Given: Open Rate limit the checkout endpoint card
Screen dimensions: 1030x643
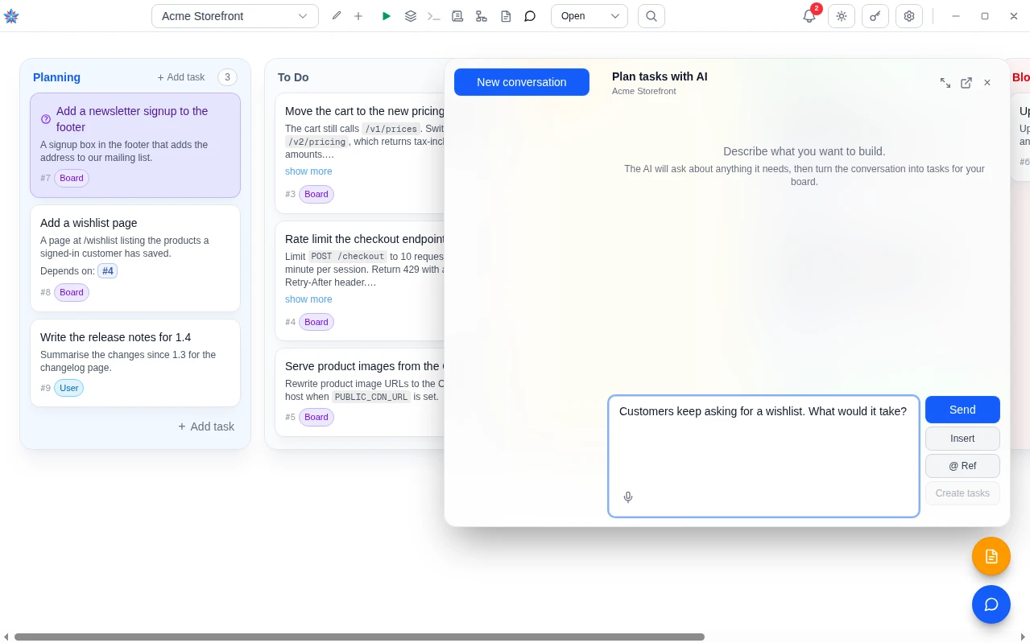Looking at the screenshot, I should (360, 281).
